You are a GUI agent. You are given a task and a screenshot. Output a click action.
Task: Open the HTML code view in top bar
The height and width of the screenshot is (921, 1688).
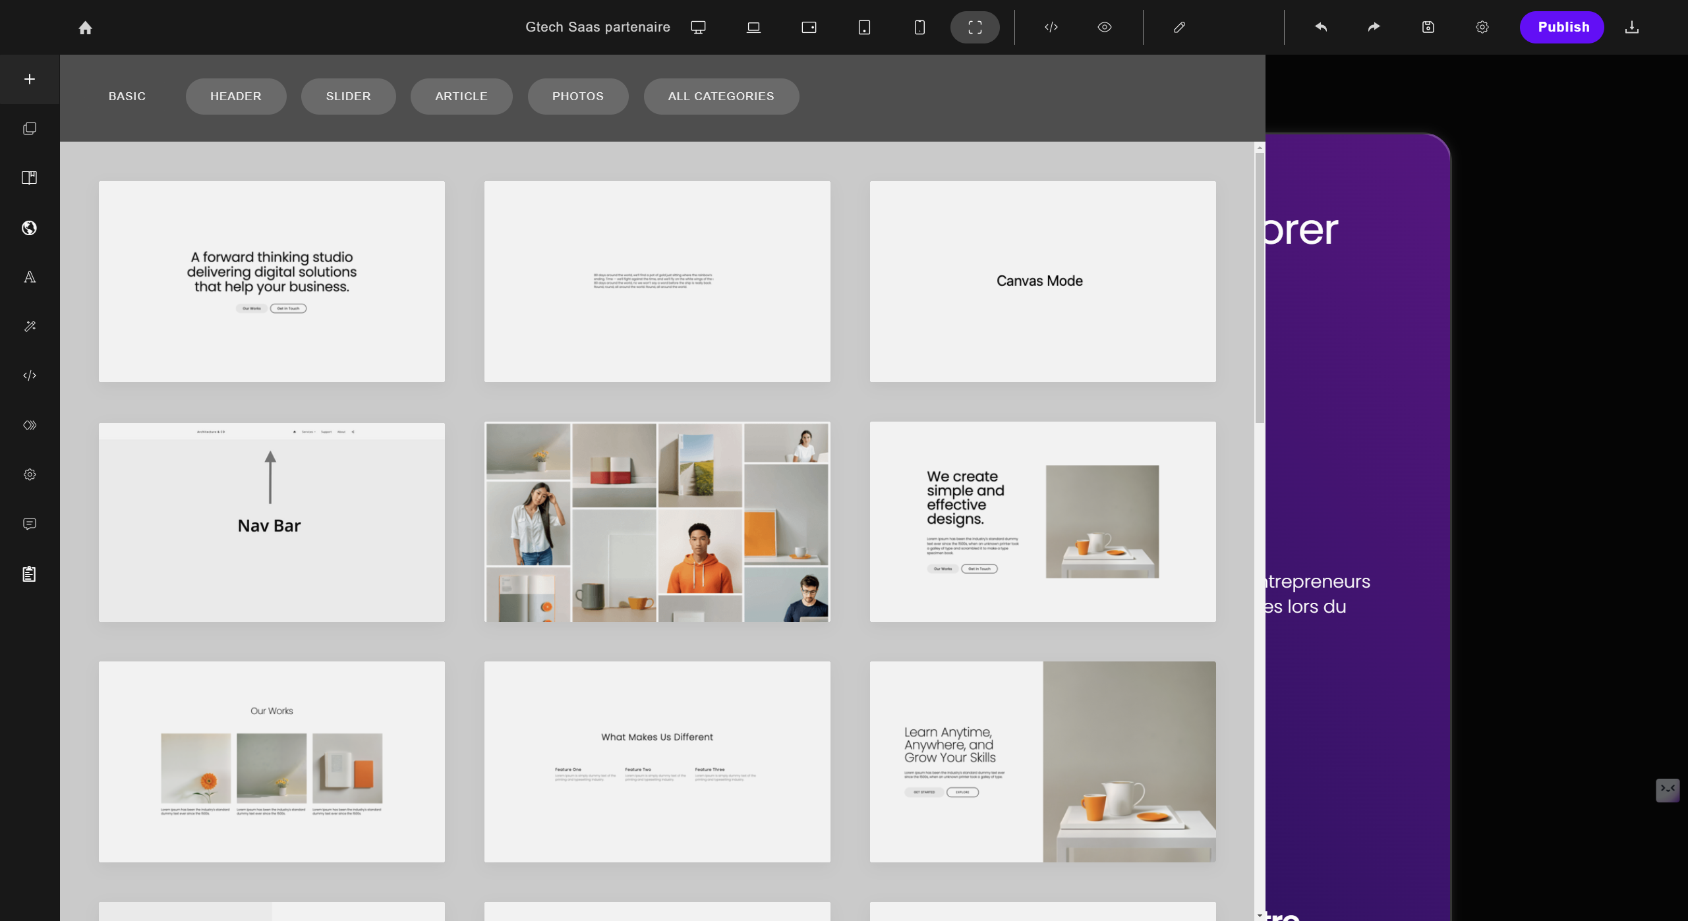1051,27
